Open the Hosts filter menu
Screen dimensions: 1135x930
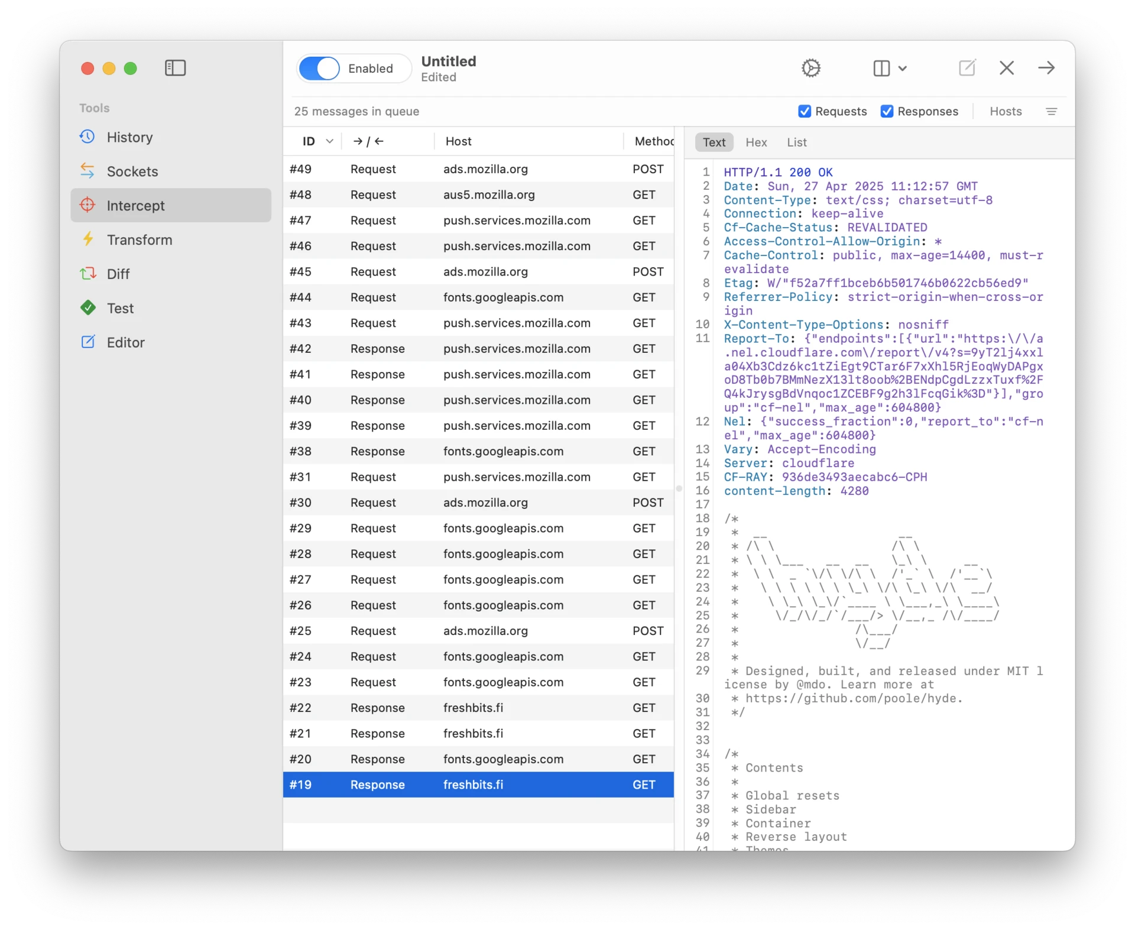1006,111
